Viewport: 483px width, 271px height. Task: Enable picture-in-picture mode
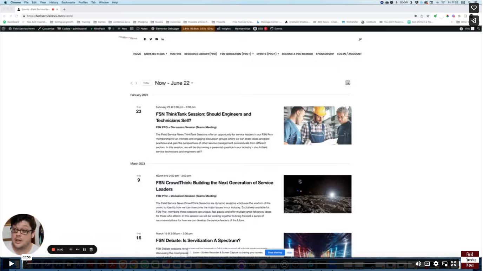pos(445,264)
